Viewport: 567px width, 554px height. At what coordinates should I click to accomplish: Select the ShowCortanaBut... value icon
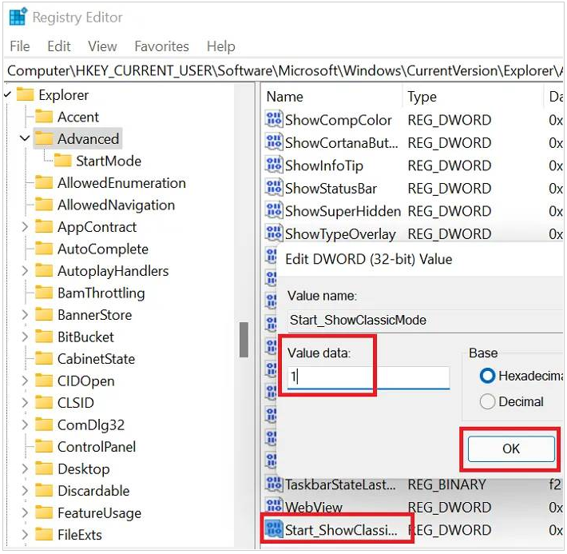pyautogui.click(x=274, y=142)
